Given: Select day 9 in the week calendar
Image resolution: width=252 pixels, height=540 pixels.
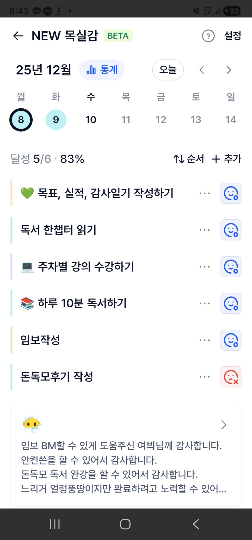Looking at the screenshot, I should 56,120.
